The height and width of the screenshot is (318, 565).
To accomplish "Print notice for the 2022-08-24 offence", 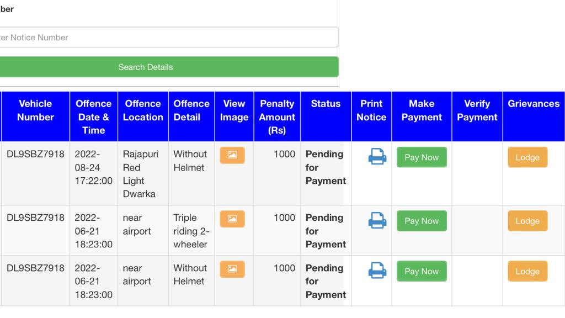I will point(377,156).
